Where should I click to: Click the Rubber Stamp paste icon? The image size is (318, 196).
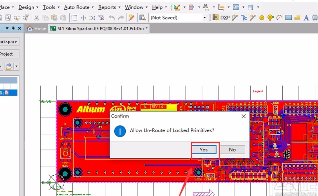click(63, 18)
